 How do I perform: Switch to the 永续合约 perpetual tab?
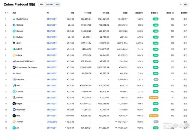click(49, 4)
